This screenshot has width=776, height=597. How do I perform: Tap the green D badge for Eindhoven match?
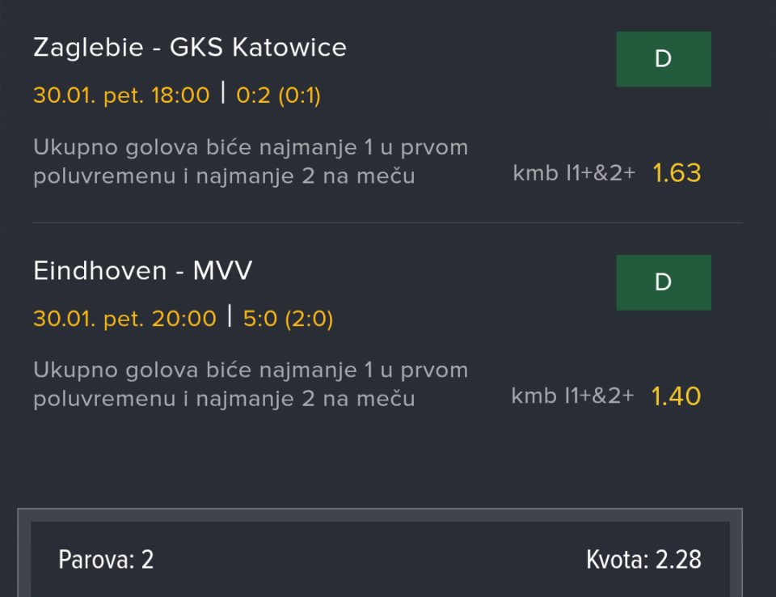coord(664,282)
